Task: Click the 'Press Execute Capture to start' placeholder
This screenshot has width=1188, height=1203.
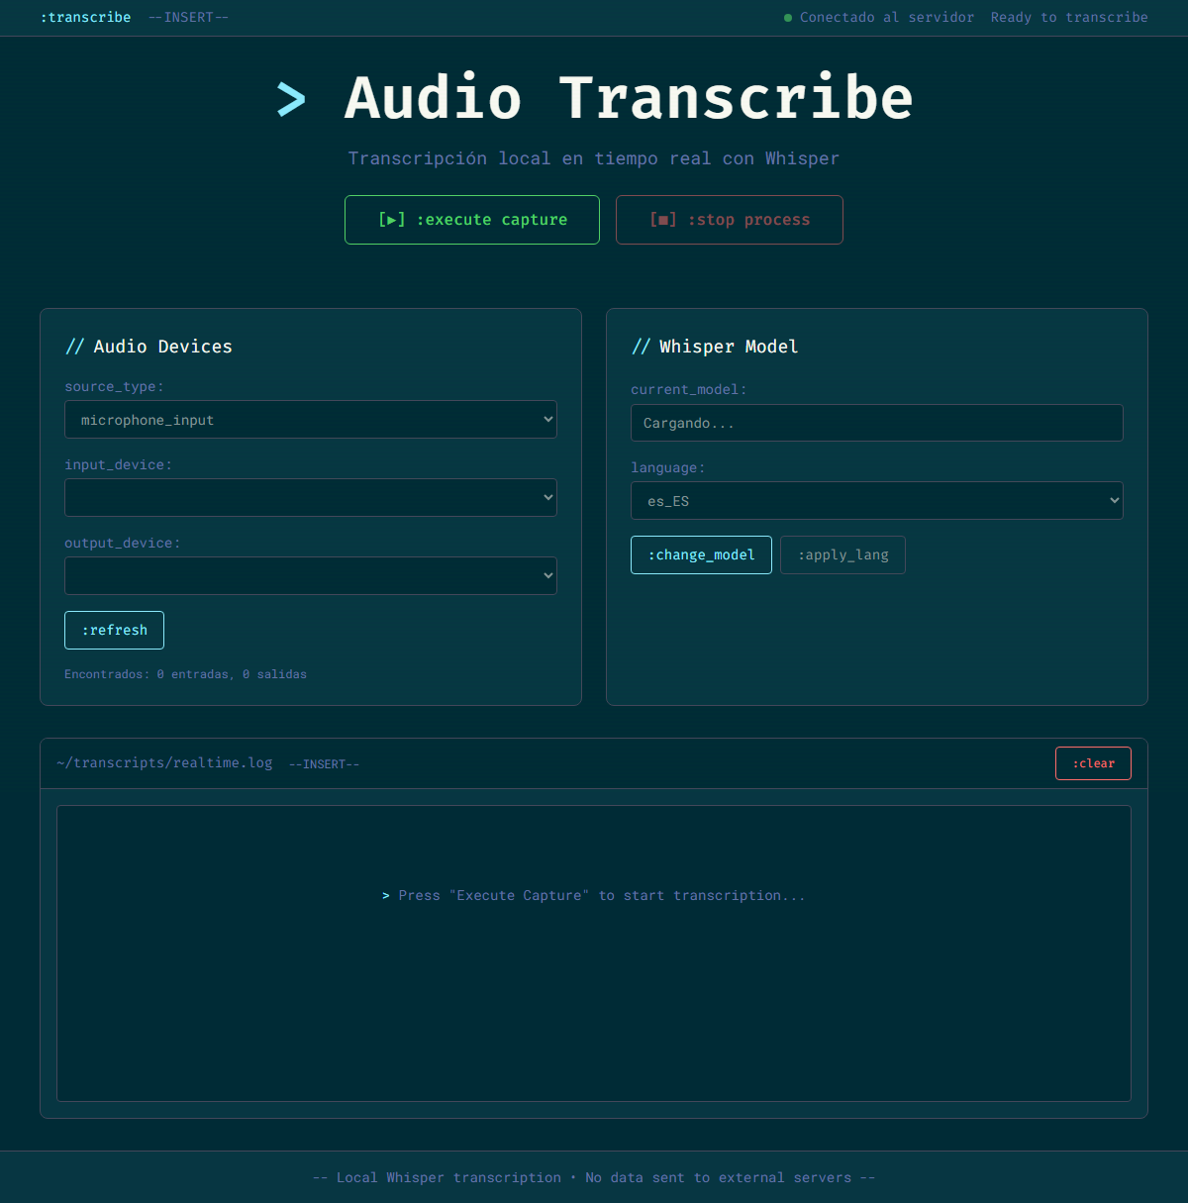Action: [594, 895]
